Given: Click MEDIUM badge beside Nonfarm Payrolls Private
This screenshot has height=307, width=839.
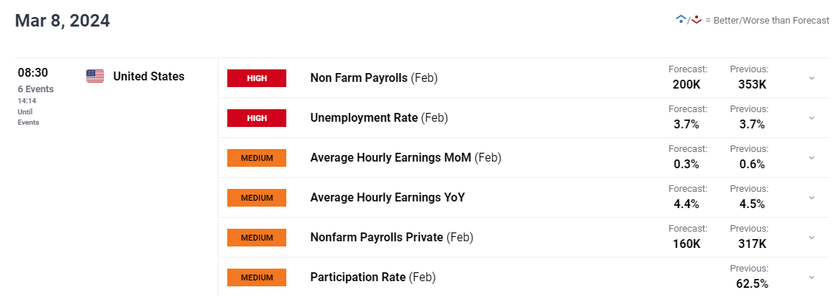Looking at the screenshot, I should [257, 238].
